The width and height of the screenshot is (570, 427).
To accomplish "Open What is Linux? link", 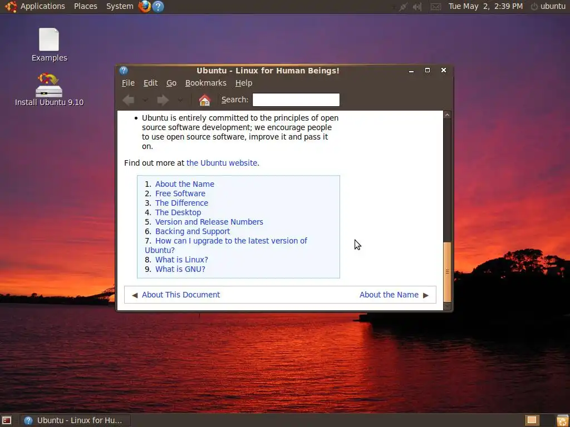I will [x=182, y=260].
